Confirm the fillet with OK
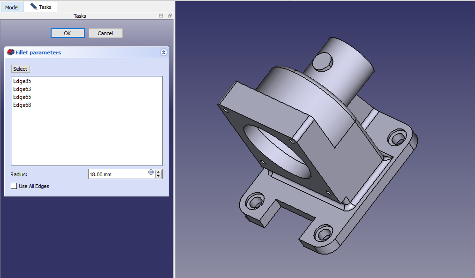The image size is (475, 278). coord(68,33)
